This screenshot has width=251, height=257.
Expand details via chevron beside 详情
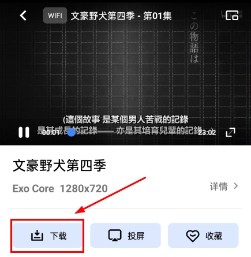pos(236,186)
